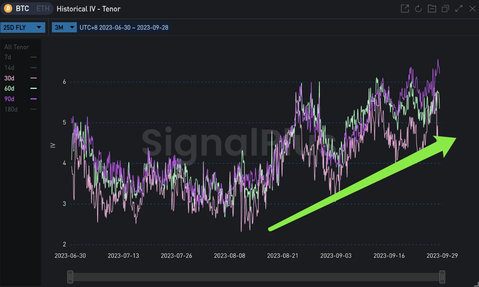Click the UTC+8 date range field
This screenshot has width=479, height=287.
pos(124,28)
